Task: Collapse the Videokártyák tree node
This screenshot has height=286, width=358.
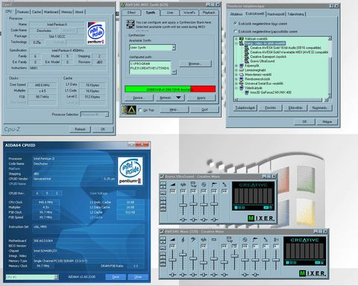Action: pos(236,88)
